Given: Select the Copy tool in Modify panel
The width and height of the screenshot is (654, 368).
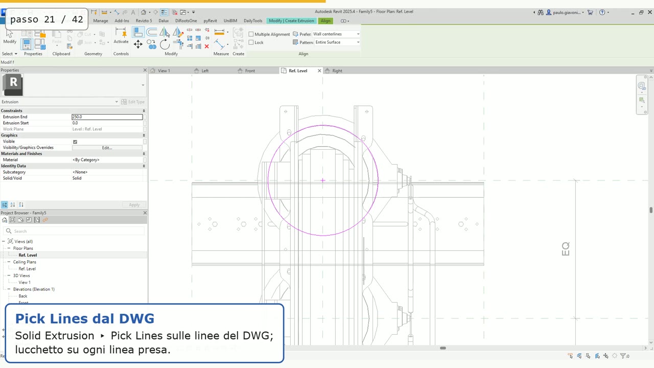Looking at the screenshot, I should 151,45.
